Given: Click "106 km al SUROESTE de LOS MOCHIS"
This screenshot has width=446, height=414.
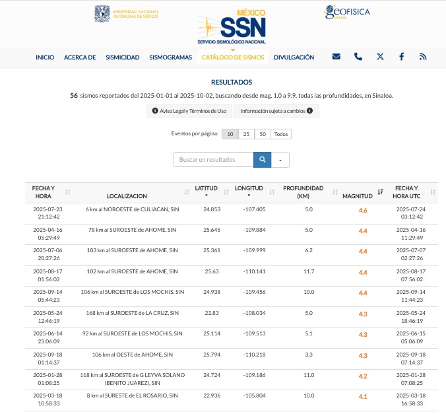Looking at the screenshot, I should click(127, 292).
